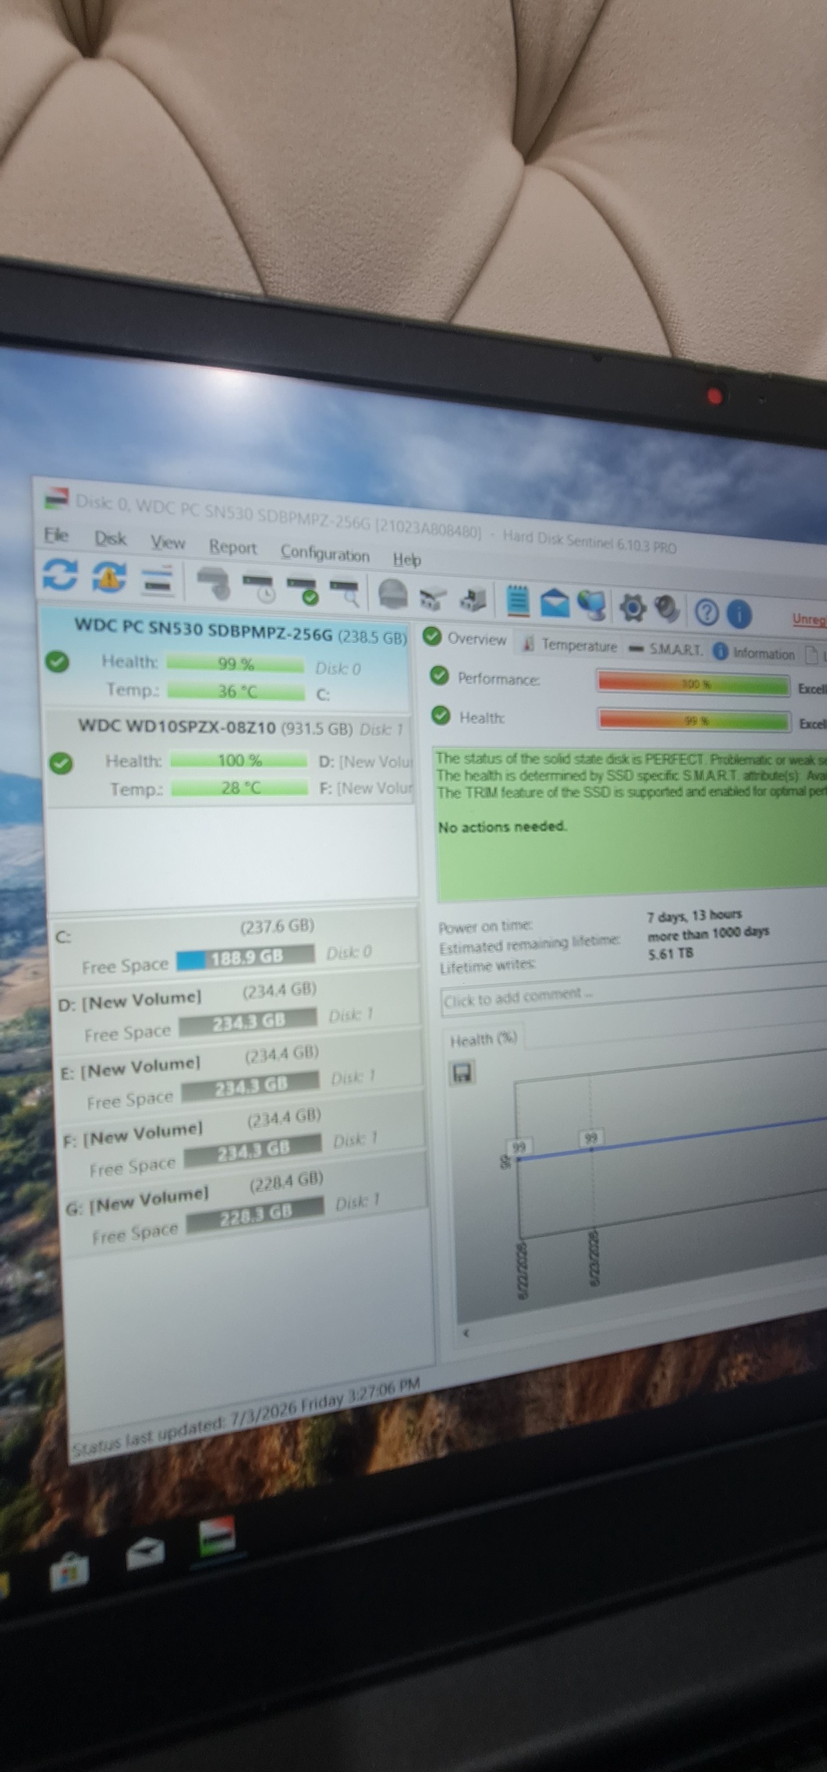Viewport: 827px width, 1772px height.
Task: Switch to the Temperature tab
Action: pyautogui.click(x=570, y=644)
